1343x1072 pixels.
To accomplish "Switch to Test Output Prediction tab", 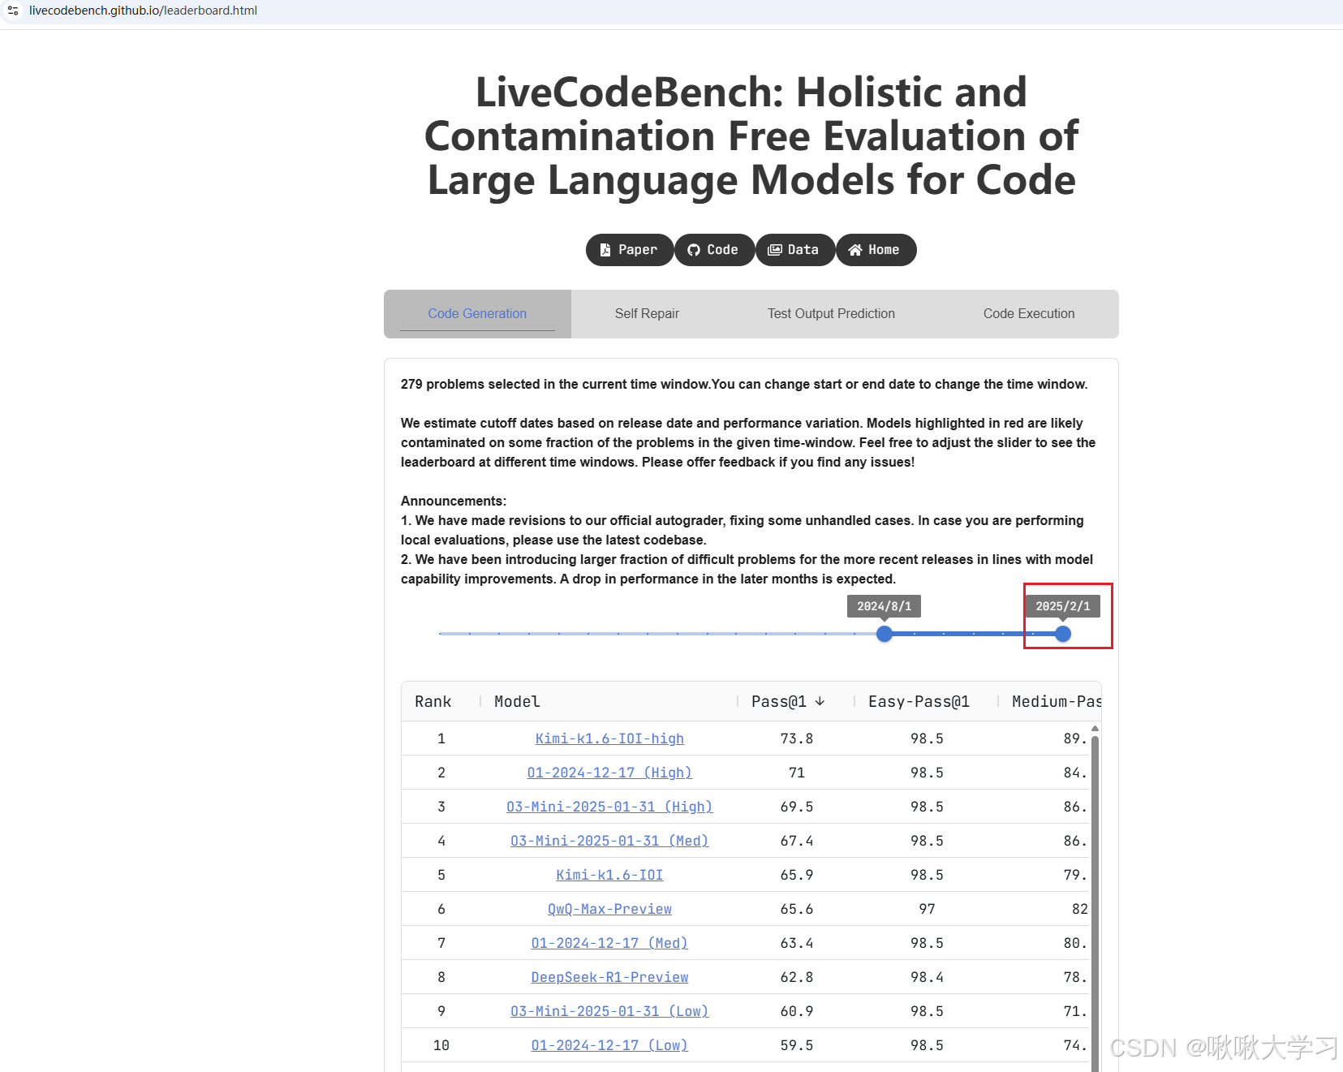I will pos(831,314).
